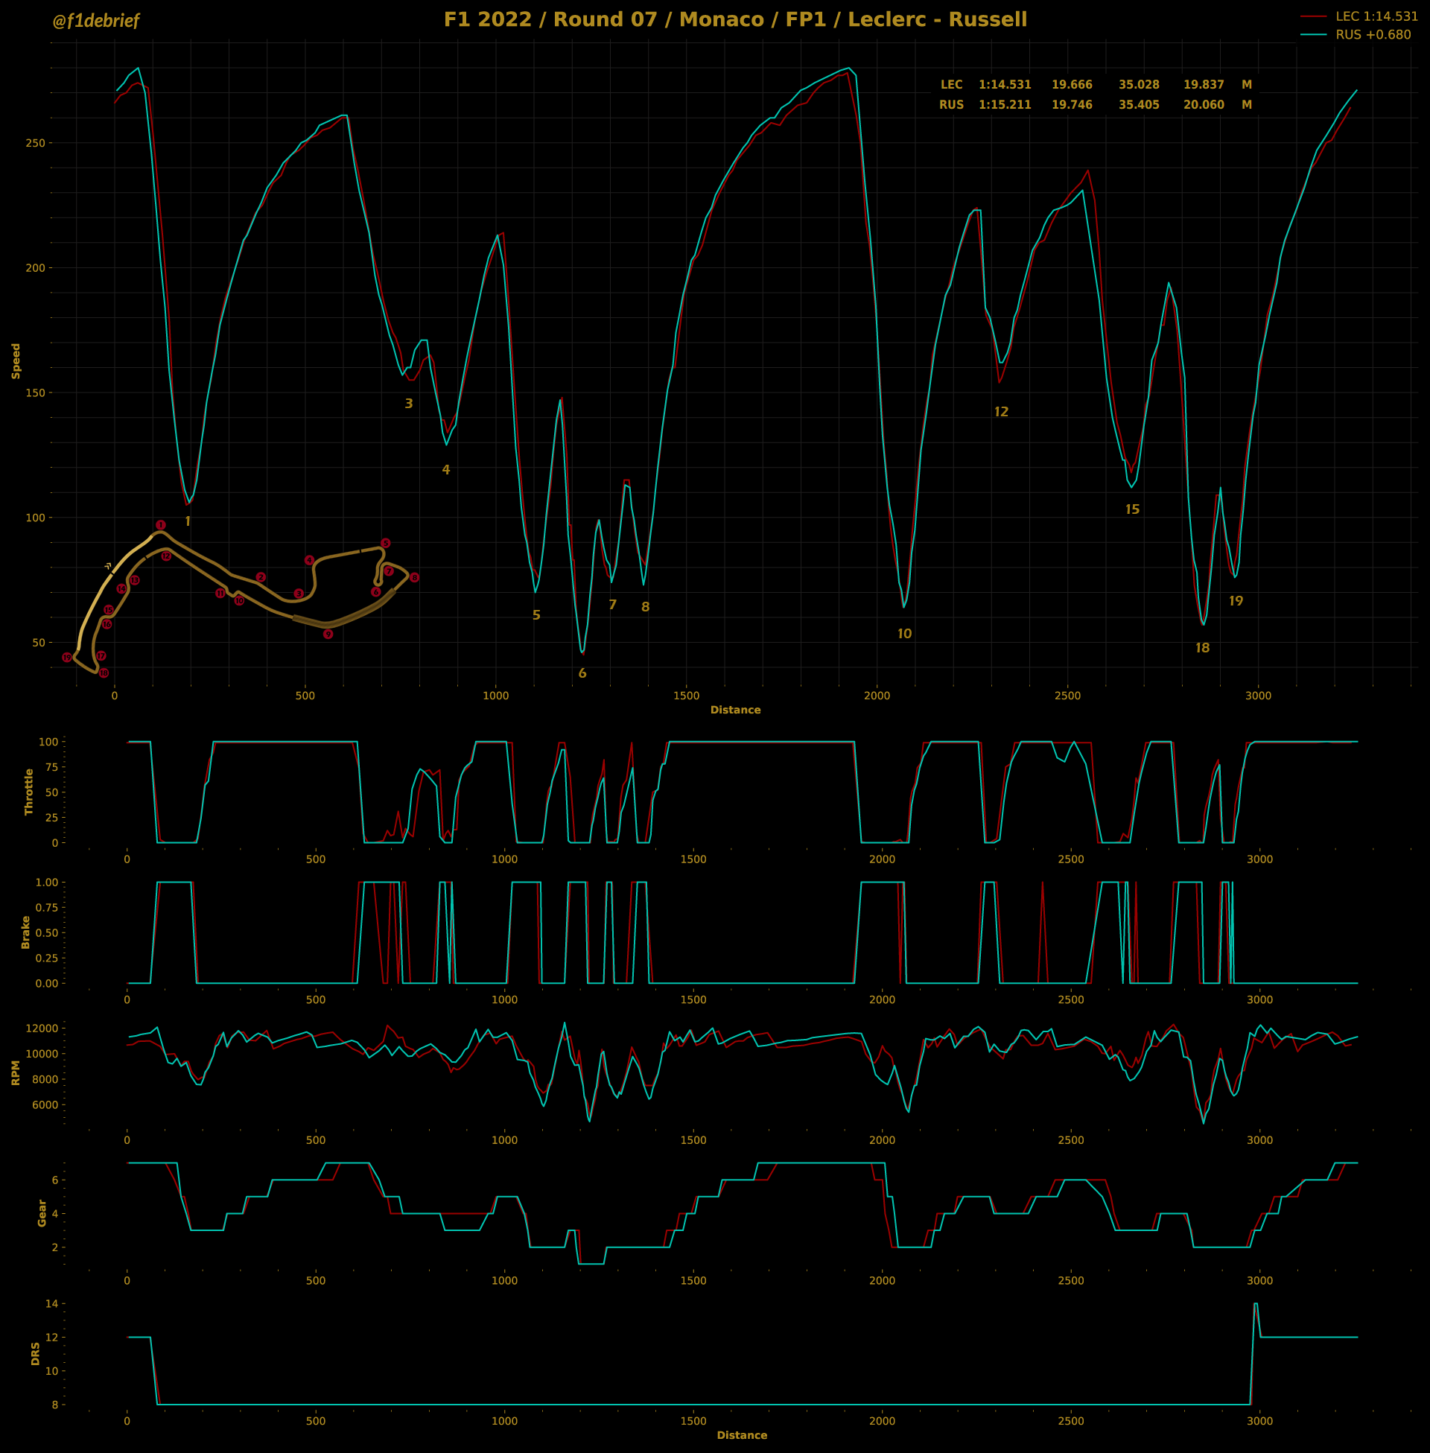This screenshot has width=1430, height=1453.
Task: Click the turn 9 marker on track map
Action: point(328,635)
